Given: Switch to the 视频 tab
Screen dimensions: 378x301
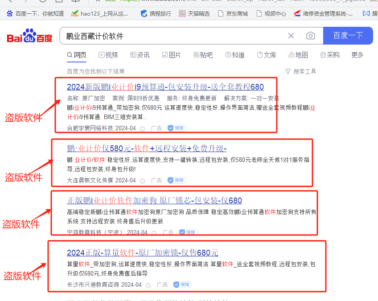Looking at the screenshot, I should 110,55.
